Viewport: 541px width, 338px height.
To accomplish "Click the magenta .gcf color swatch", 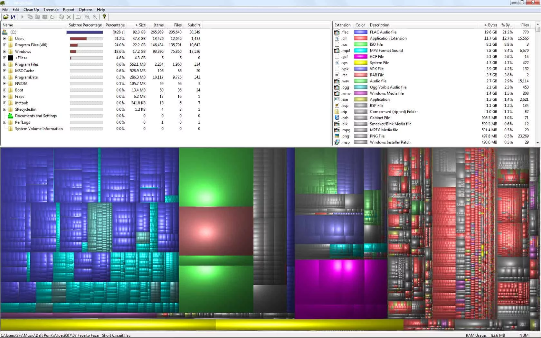I will [361, 57].
